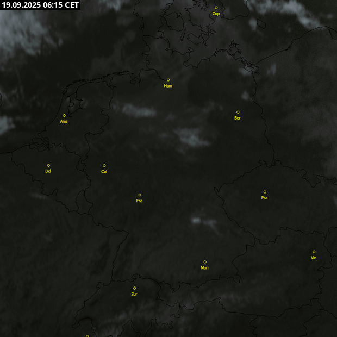Image resolution: width=337 pixels, height=337 pixels.
Task: Select the 'Pra' label text
Action: 264,198
